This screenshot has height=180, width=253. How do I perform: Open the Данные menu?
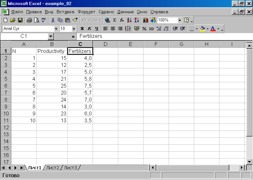pyautogui.click(x=125, y=12)
